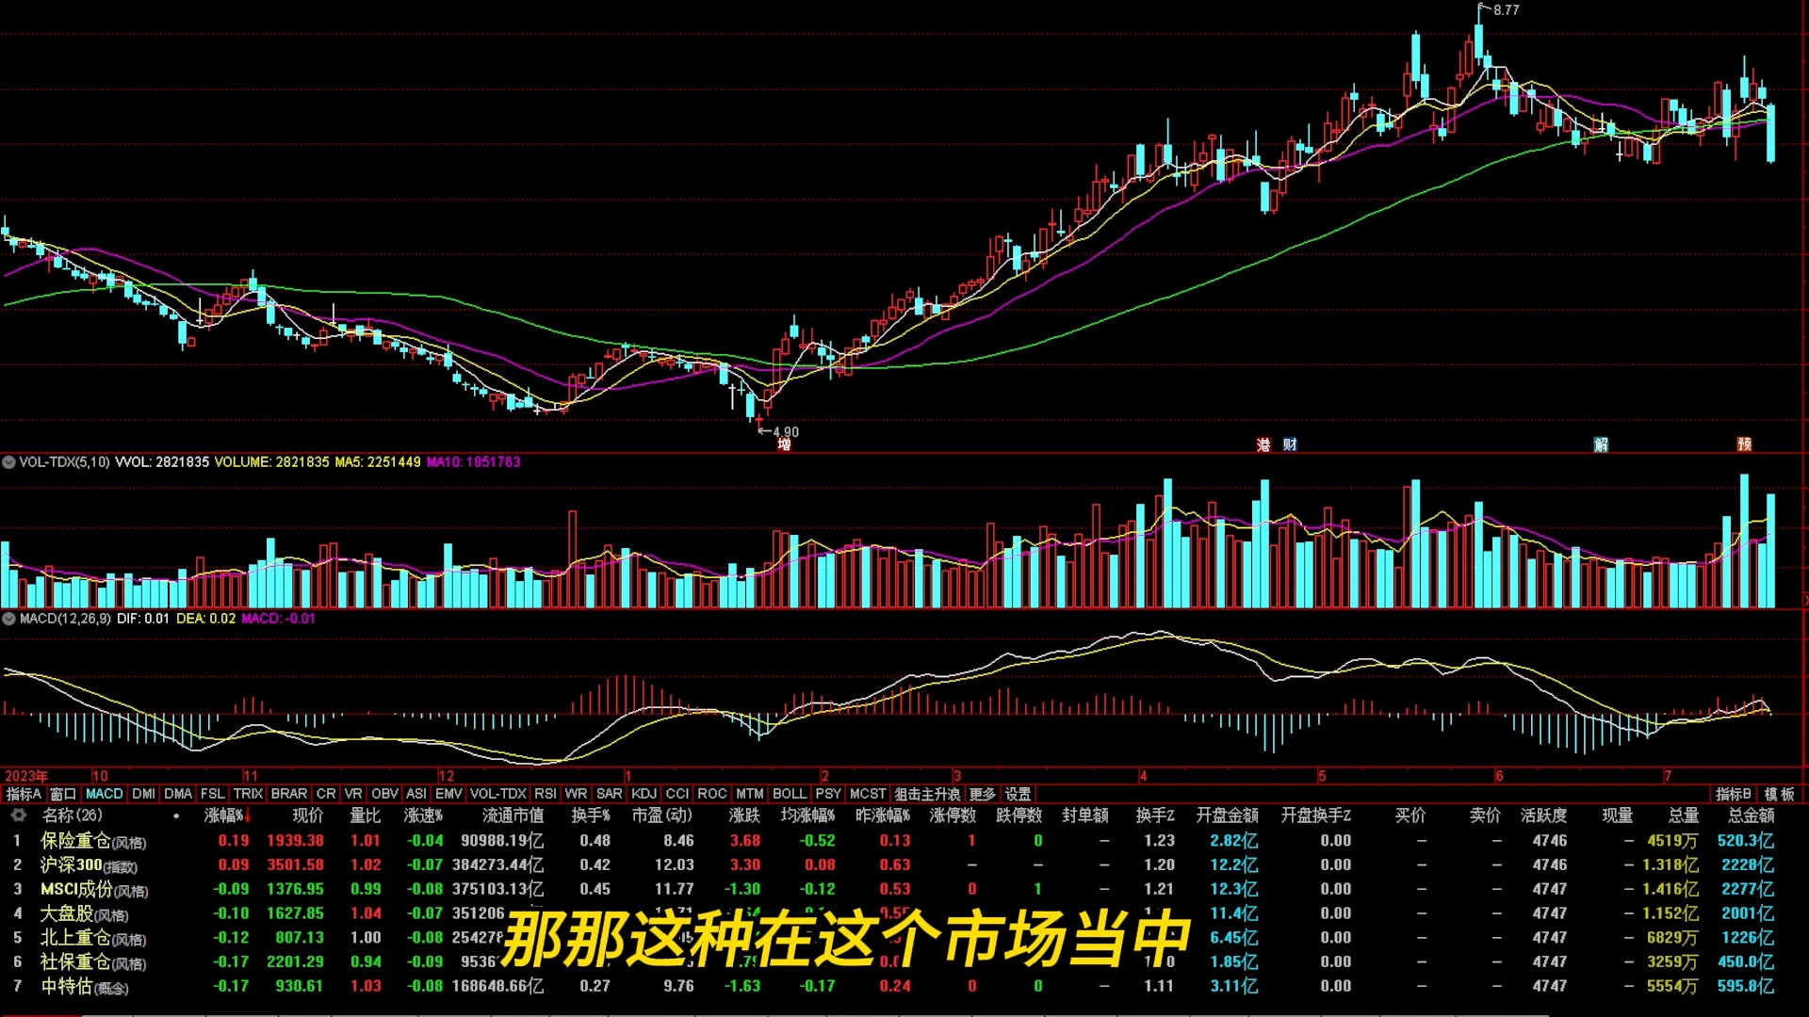
Task: Sort by the 市盈(动) column header
Action: click(x=661, y=815)
